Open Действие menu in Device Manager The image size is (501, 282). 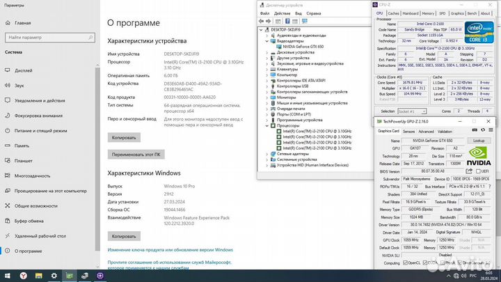pos(282,13)
